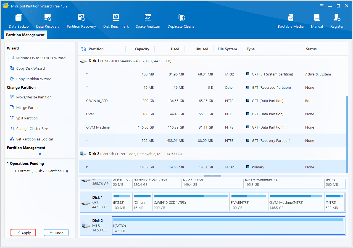Click the I:(FAT32) 14.5 GB block
The height and width of the screenshot is (248, 353).
click(228, 225)
